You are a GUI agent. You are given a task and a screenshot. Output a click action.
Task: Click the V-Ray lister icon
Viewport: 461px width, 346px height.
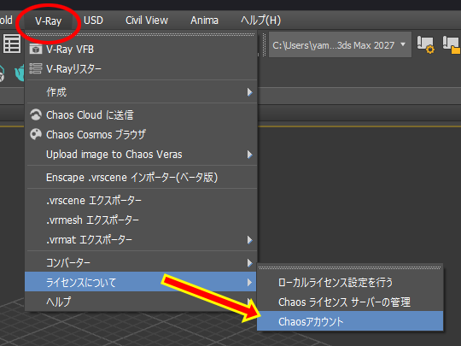pos(36,69)
